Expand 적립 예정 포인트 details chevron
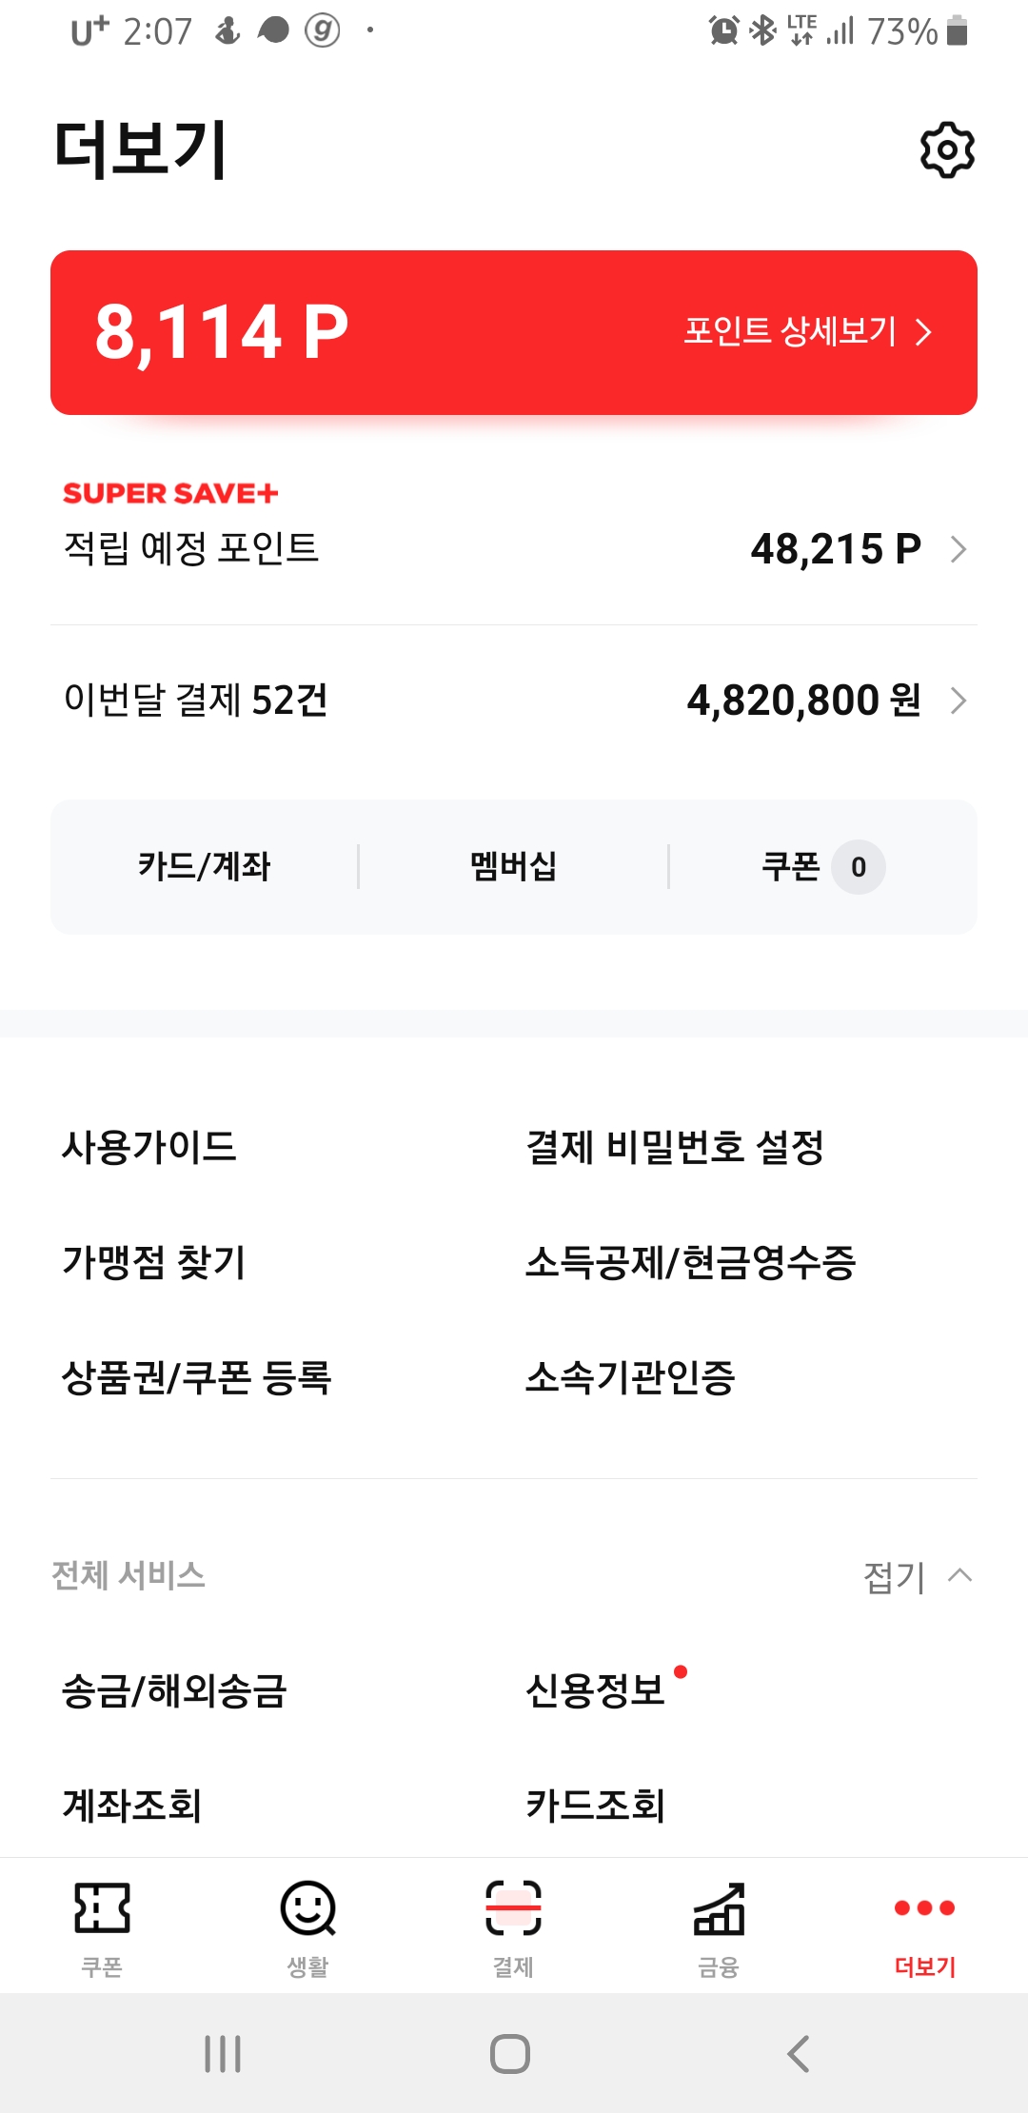Screen dimensions: 1028x2113 [959, 549]
